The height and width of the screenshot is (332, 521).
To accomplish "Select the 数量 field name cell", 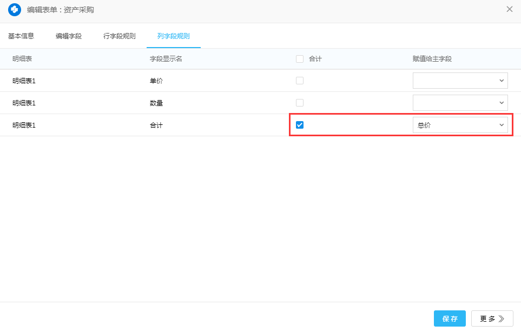I will [156, 103].
